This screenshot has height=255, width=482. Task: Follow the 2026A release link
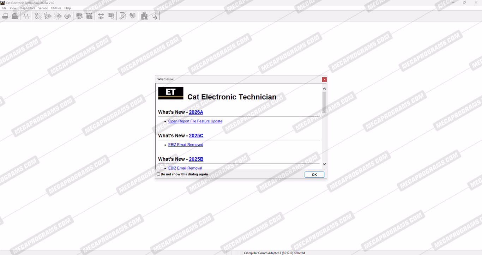point(196,112)
